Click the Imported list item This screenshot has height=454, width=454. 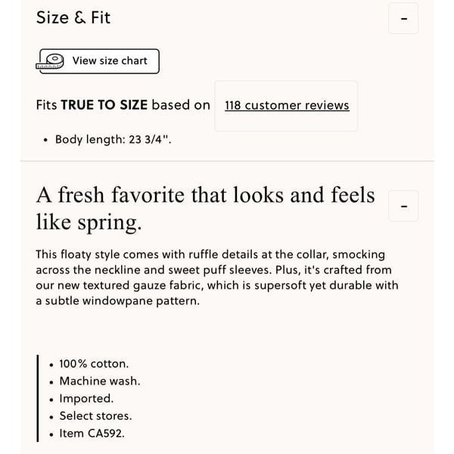click(x=86, y=399)
